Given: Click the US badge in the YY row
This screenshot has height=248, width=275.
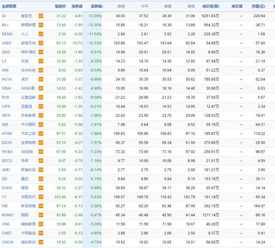Looking at the screenshot, I should click(x=41, y=197).
